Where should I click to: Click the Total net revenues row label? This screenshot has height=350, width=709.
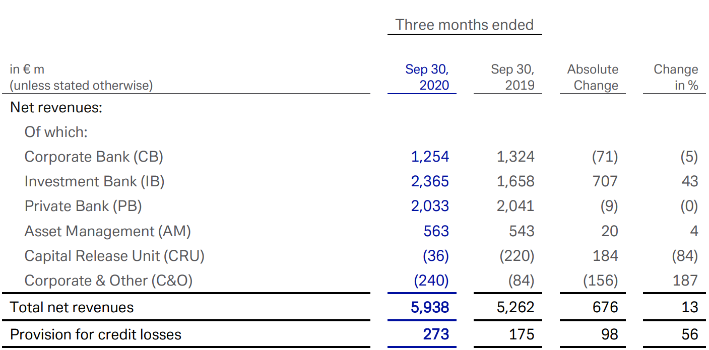pyautogui.click(x=72, y=307)
